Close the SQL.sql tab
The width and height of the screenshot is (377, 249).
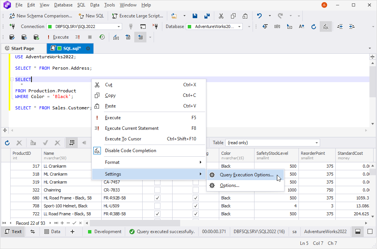pos(88,48)
